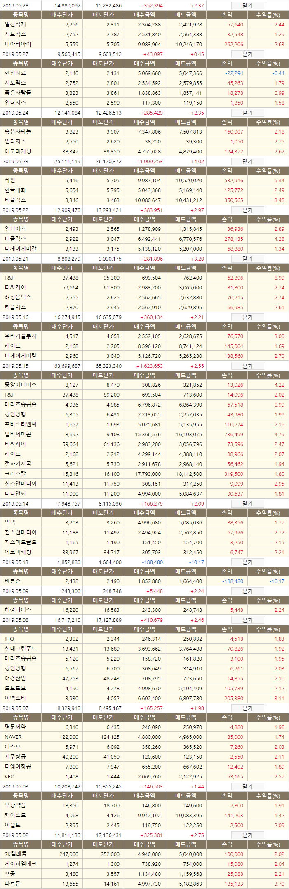This screenshot has width=289, height=889.
Task: Select the 키이스트 row name
Action: tap(15, 815)
